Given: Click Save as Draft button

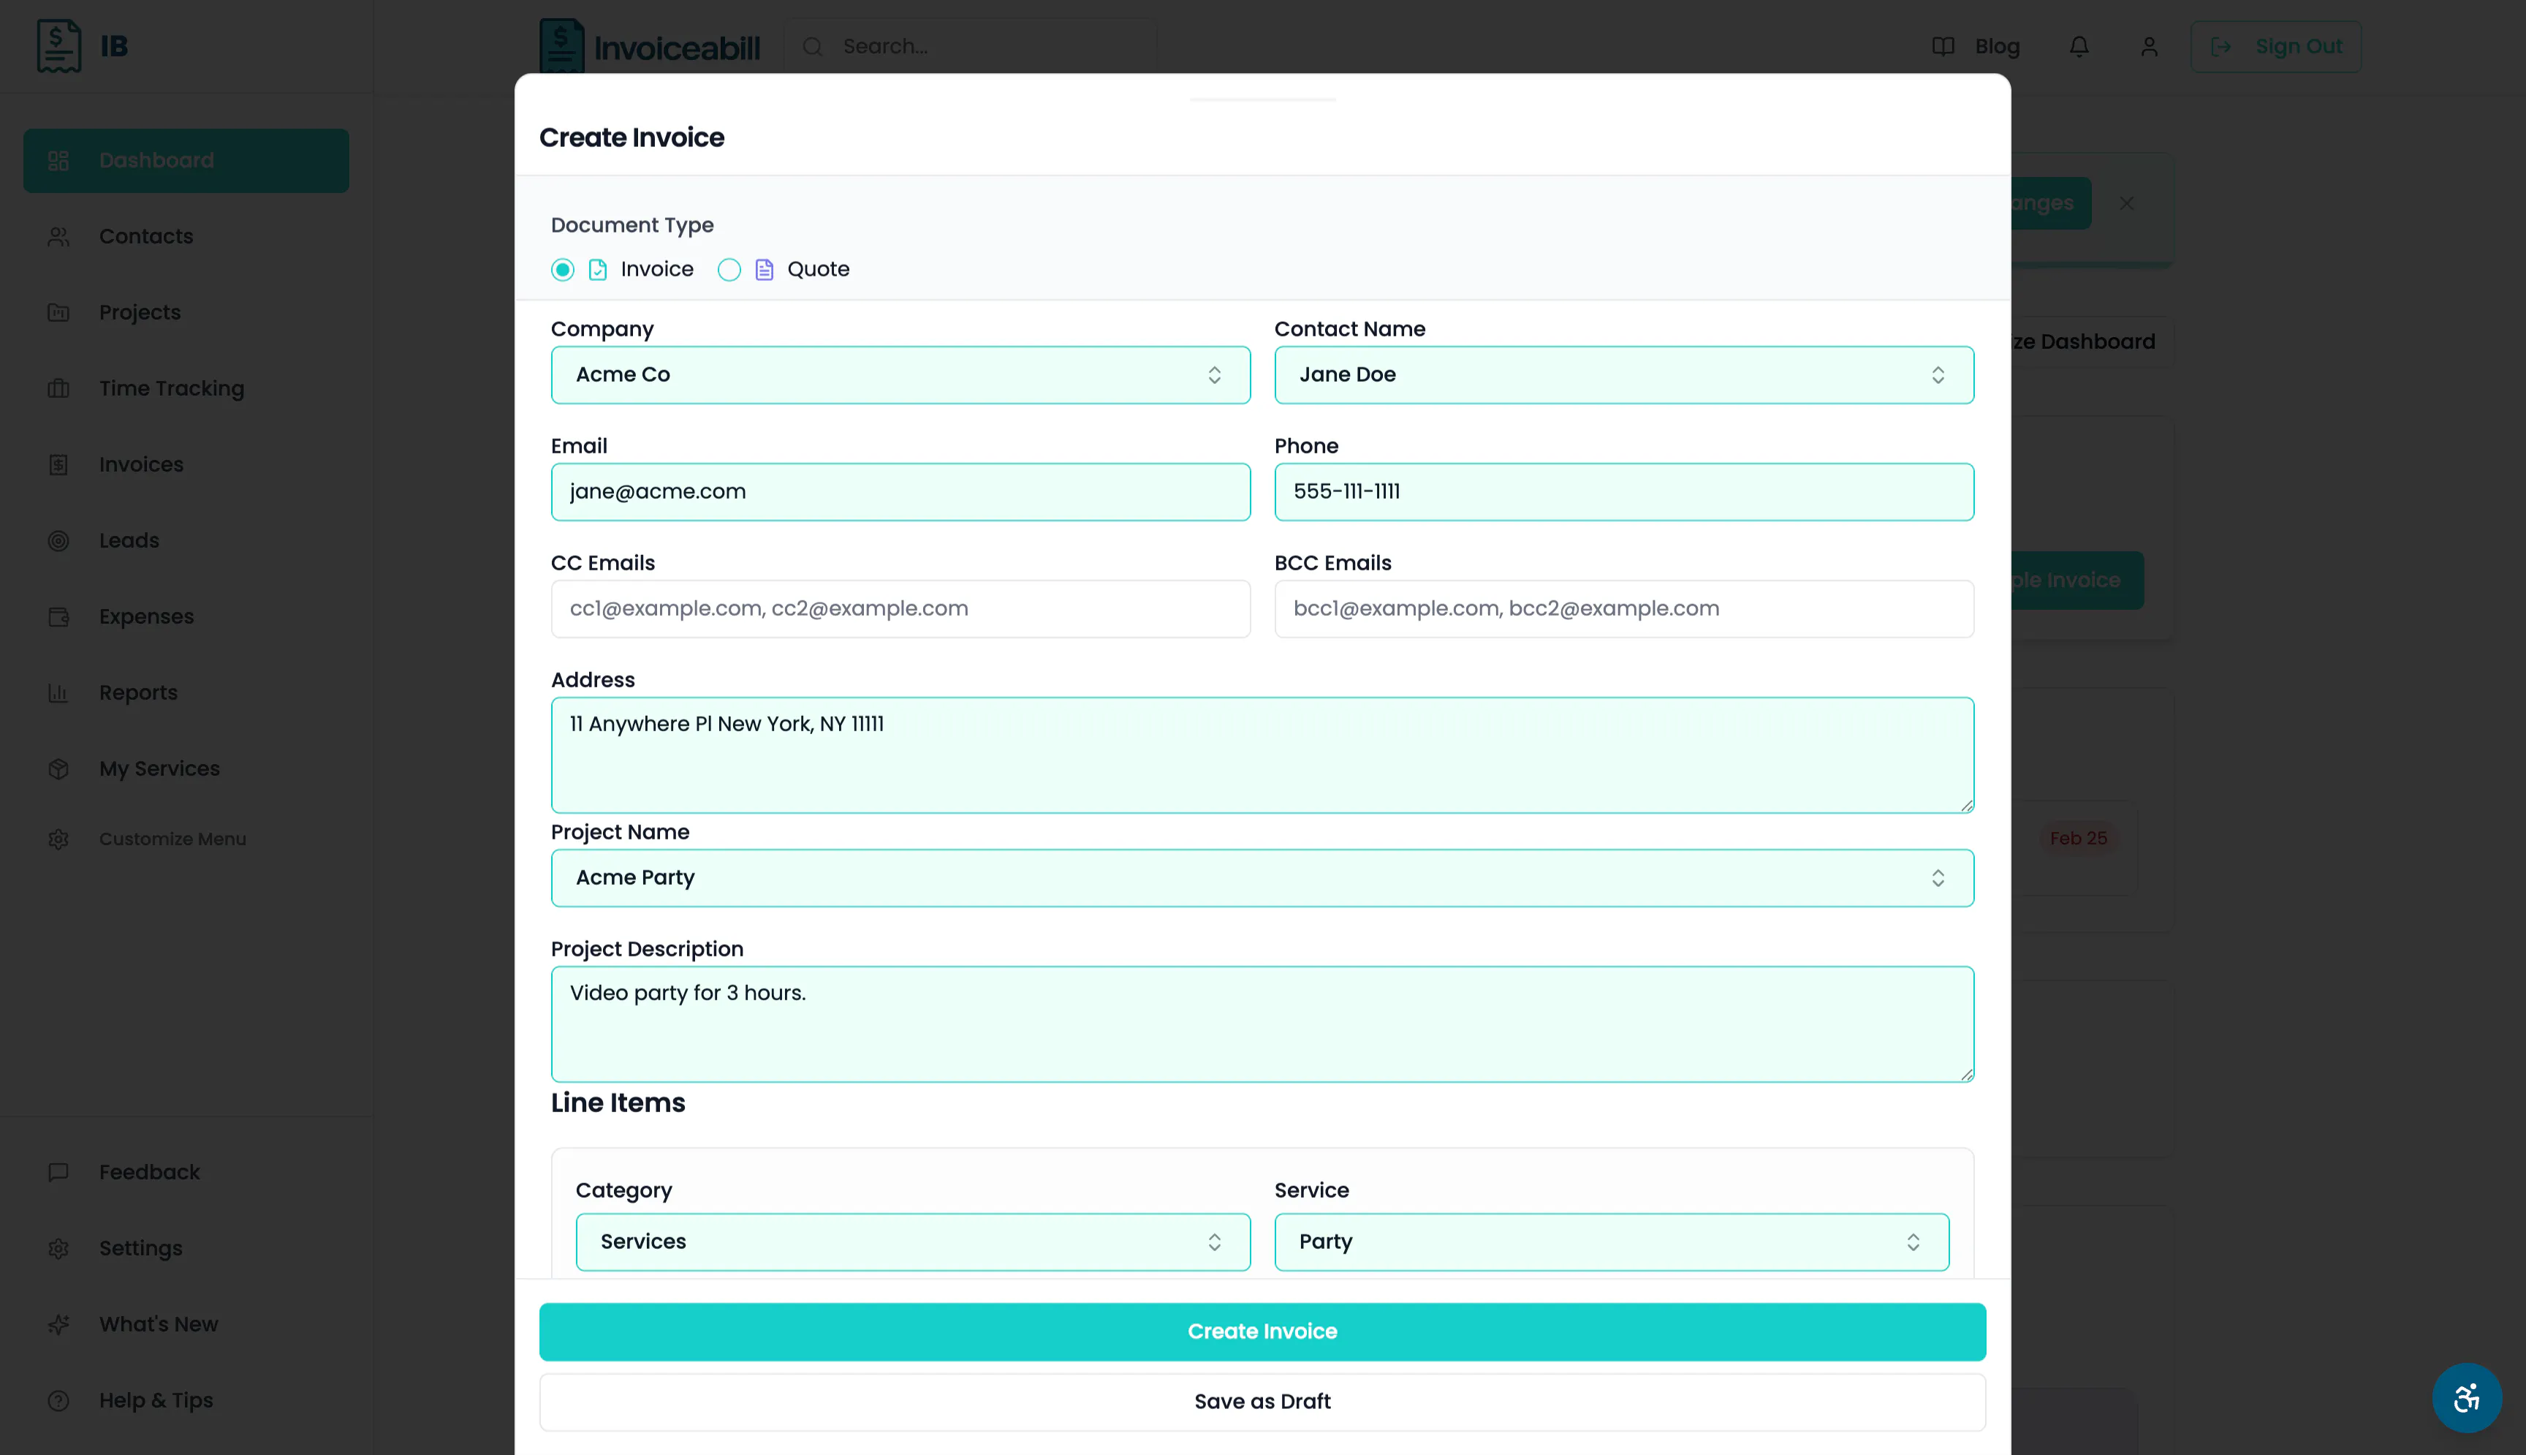Looking at the screenshot, I should pyautogui.click(x=1262, y=1402).
